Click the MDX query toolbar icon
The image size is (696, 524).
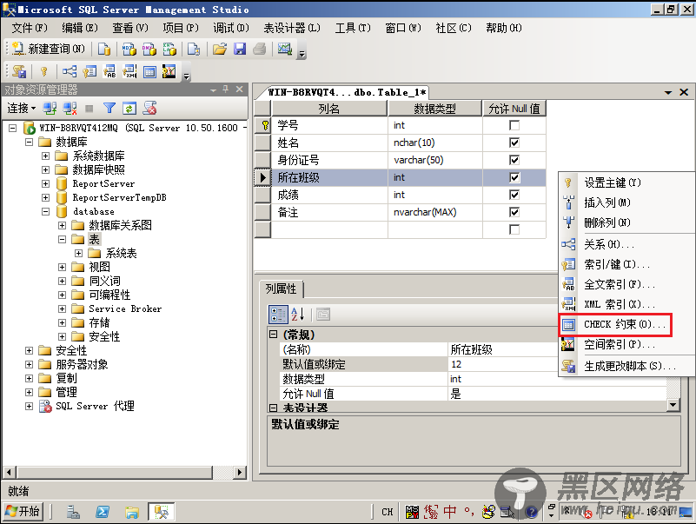coord(129,49)
